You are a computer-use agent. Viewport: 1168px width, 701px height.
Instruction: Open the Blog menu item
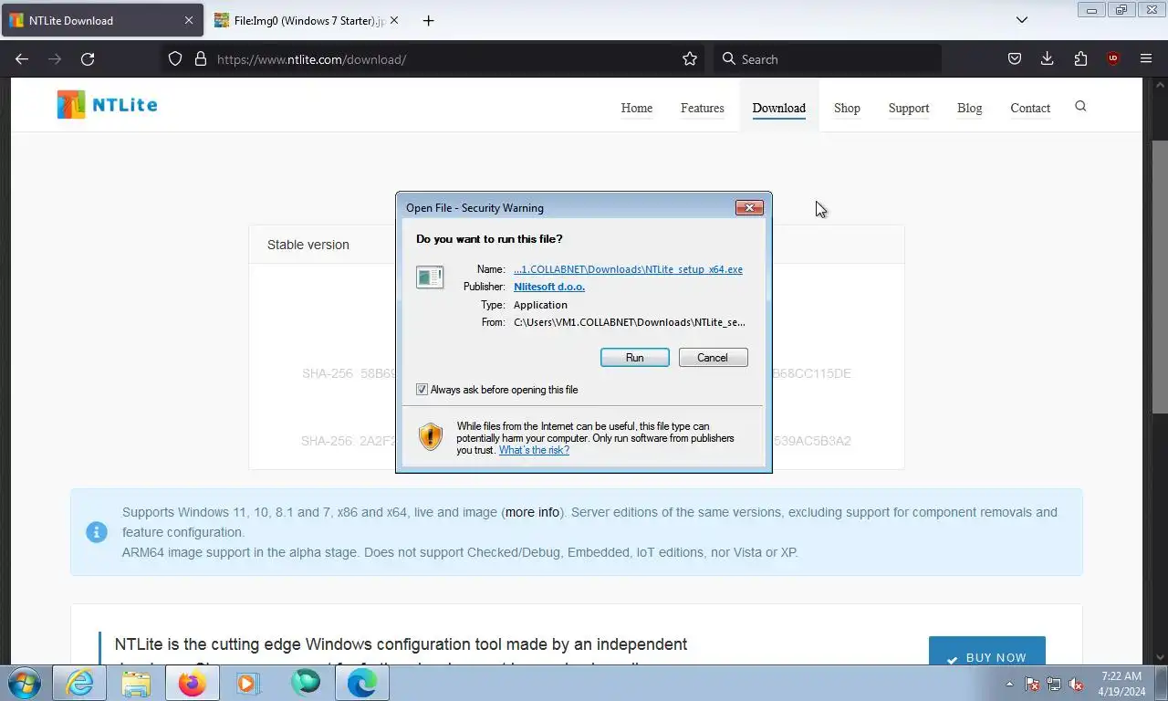pyautogui.click(x=970, y=108)
